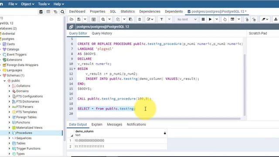
Task: Open the Object menu
Action: point(27,4)
